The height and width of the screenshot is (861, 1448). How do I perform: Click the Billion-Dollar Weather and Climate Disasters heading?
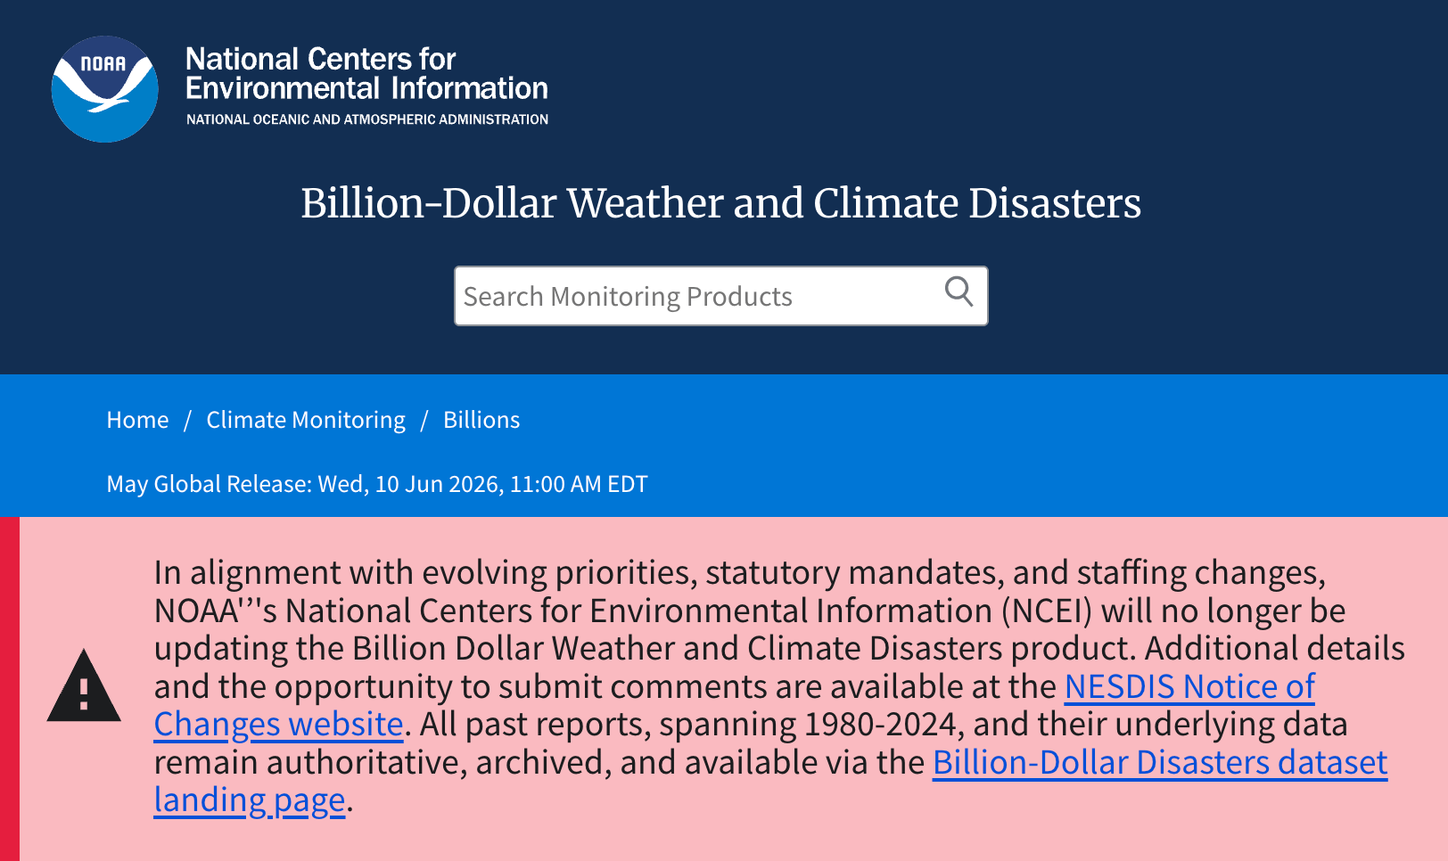720,203
